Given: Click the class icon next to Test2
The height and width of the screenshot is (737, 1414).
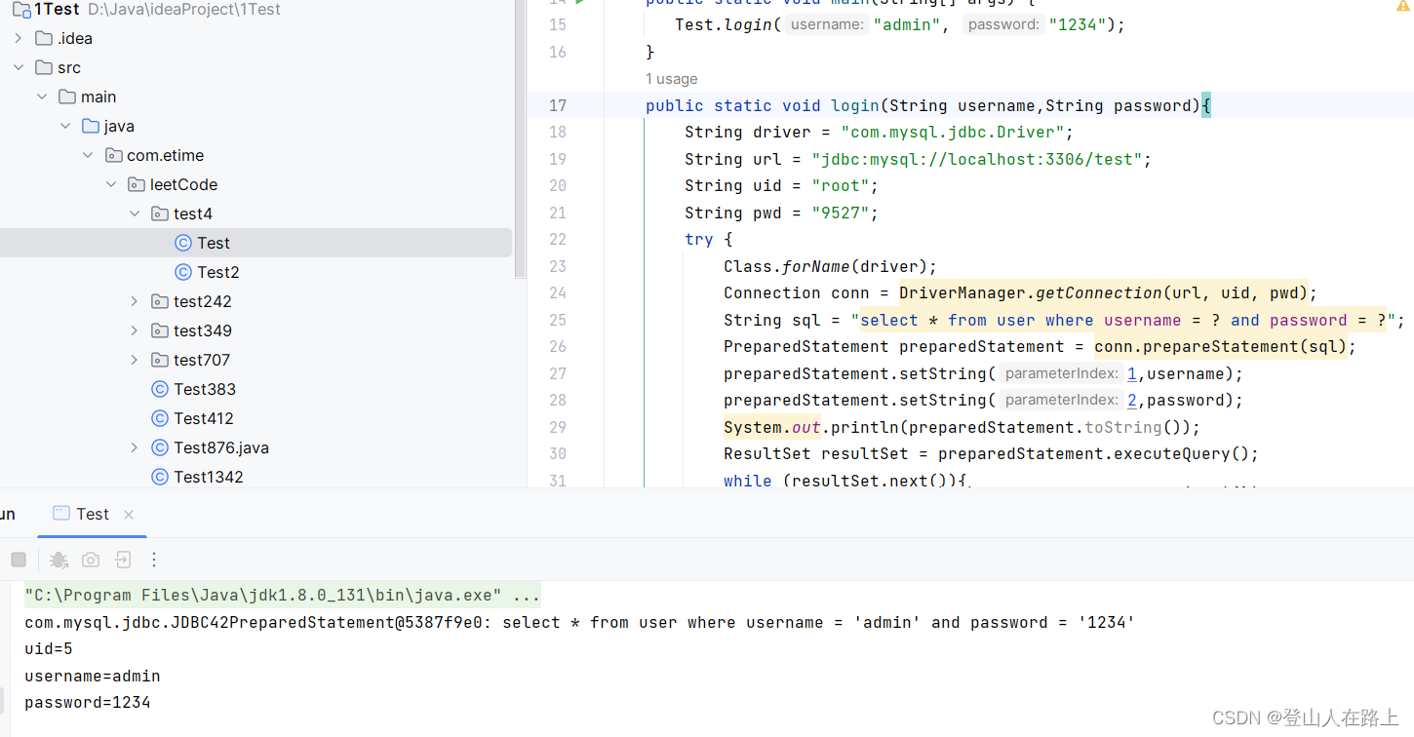Looking at the screenshot, I should point(182,272).
